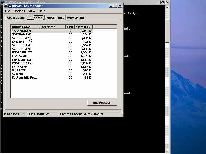Select the WINLOGON.EXE process
This screenshot has width=206, height=154.
click(51, 63)
